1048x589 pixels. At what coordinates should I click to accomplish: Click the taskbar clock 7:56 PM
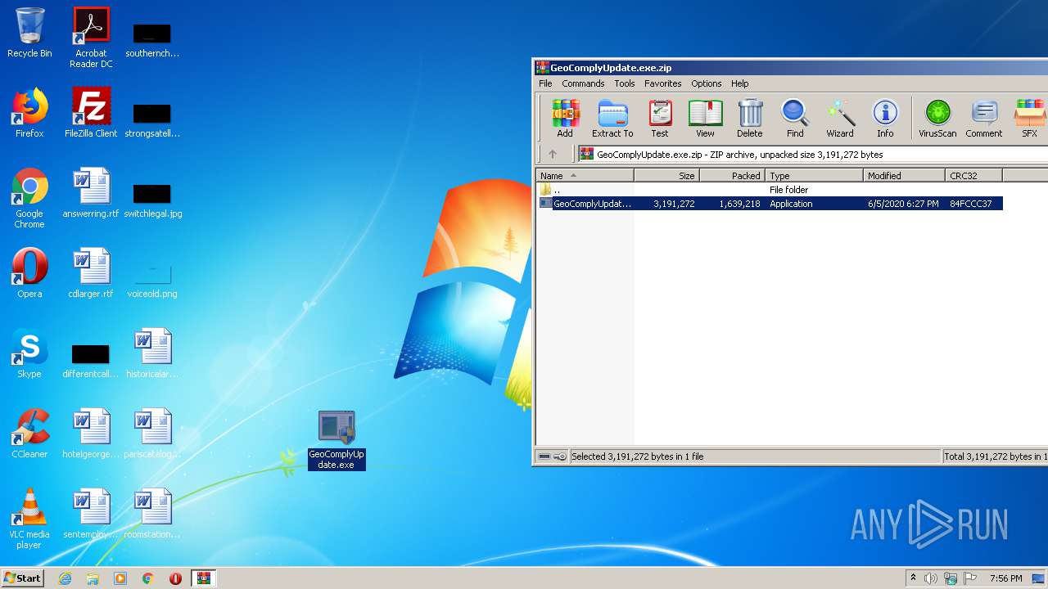(x=1005, y=578)
